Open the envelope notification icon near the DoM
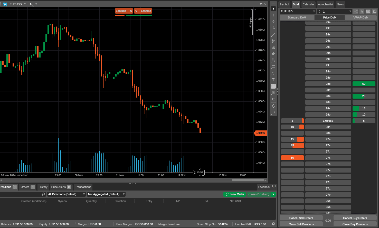 [368, 11]
